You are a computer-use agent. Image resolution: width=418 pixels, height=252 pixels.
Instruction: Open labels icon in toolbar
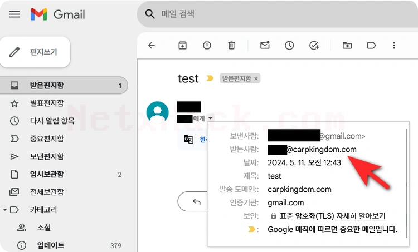point(371,46)
